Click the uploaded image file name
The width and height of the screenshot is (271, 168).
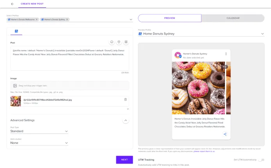pyautogui.click(x=48, y=100)
